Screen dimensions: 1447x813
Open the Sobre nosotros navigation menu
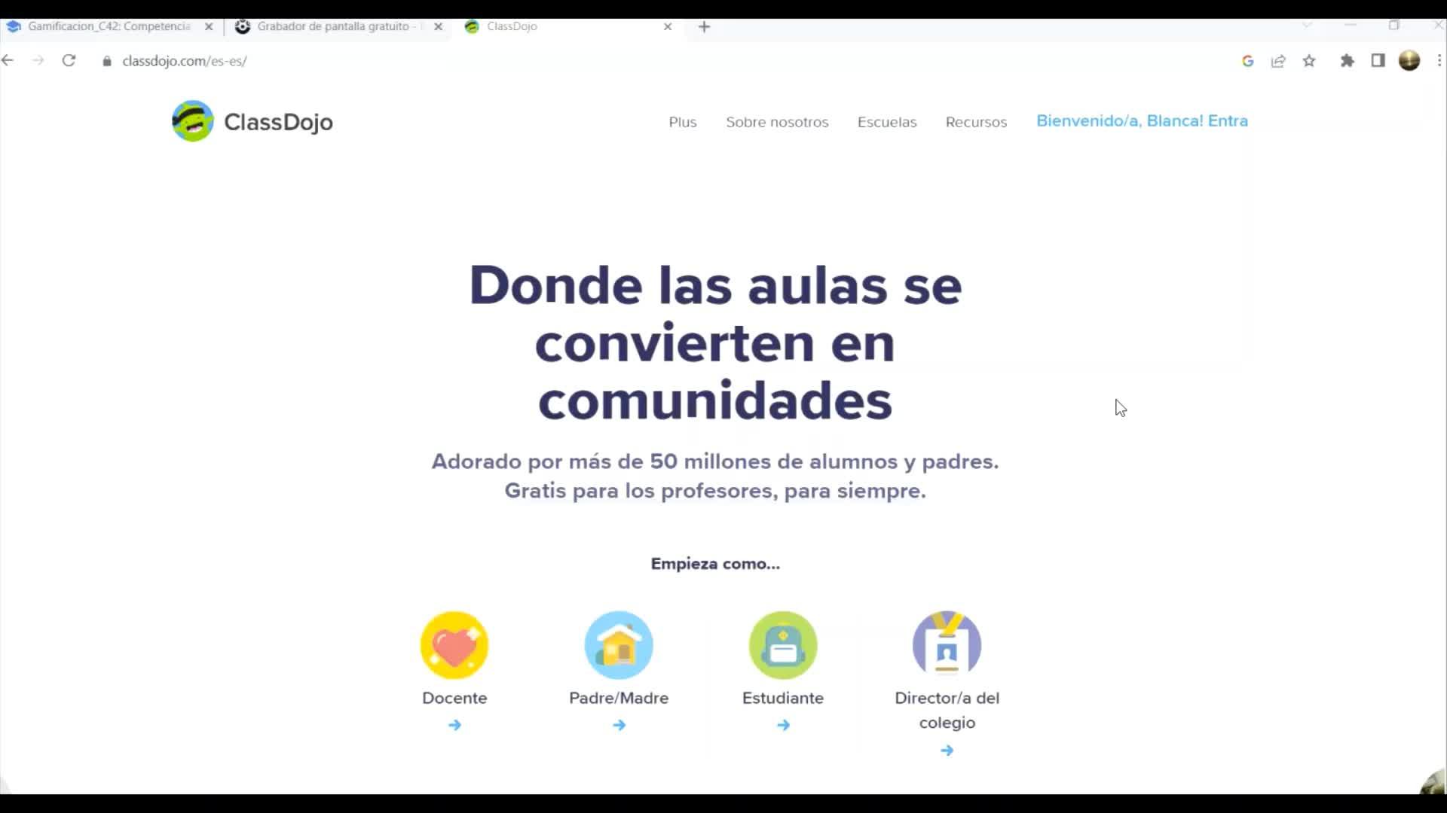(x=777, y=122)
